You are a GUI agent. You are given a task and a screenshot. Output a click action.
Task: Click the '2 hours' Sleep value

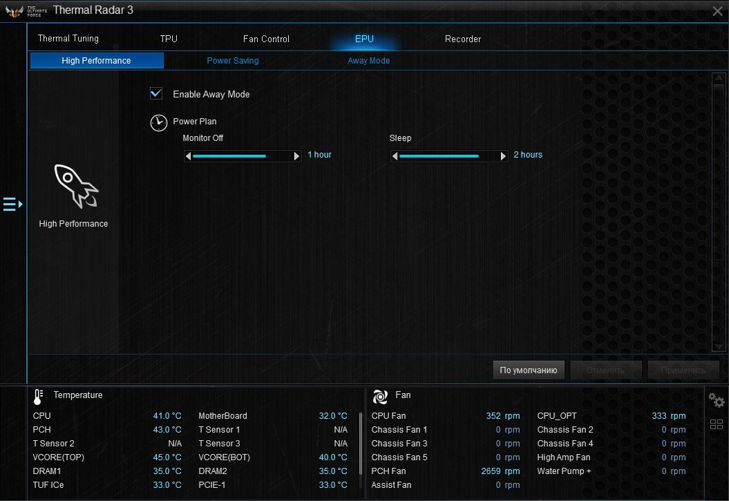[x=528, y=155]
